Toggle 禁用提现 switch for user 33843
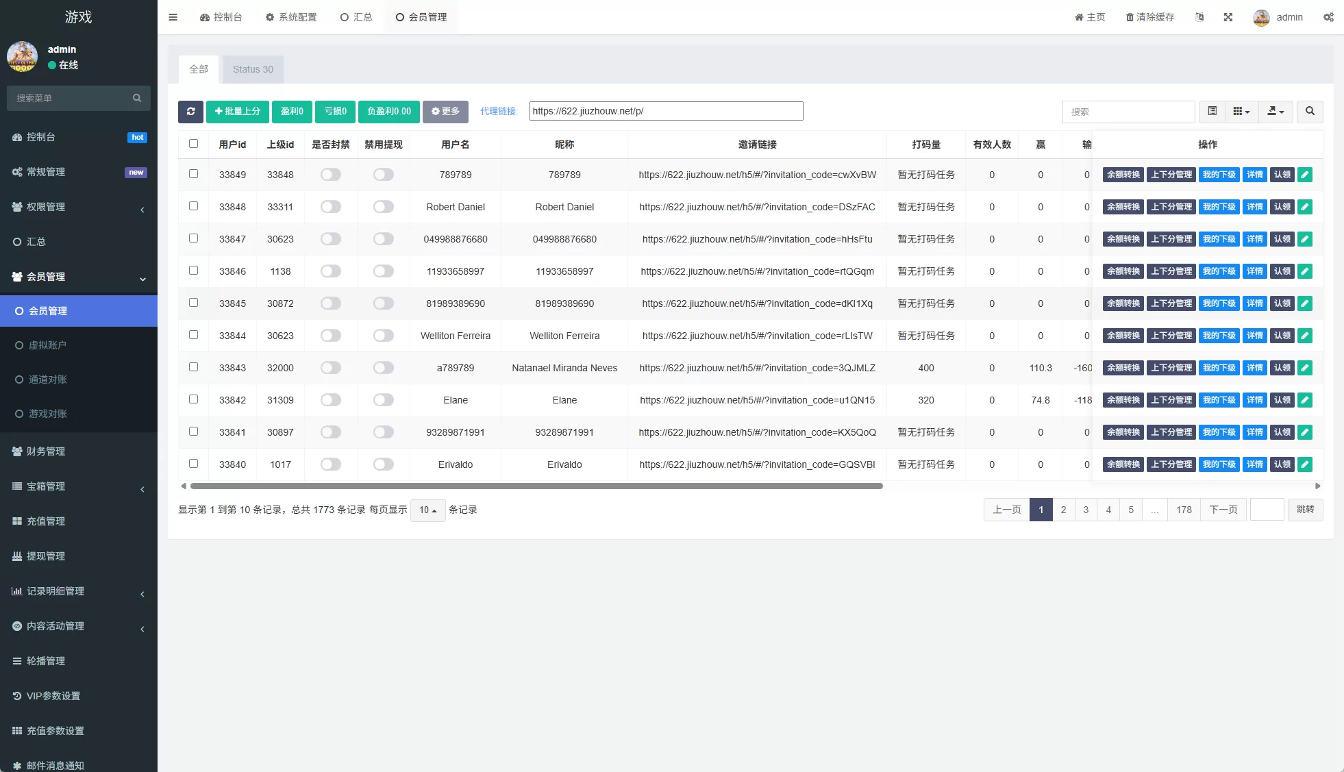This screenshot has height=772, width=1344. click(384, 368)
